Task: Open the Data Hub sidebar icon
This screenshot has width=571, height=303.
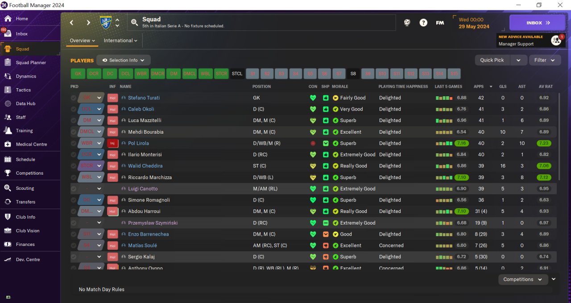Action: [8, 104]
